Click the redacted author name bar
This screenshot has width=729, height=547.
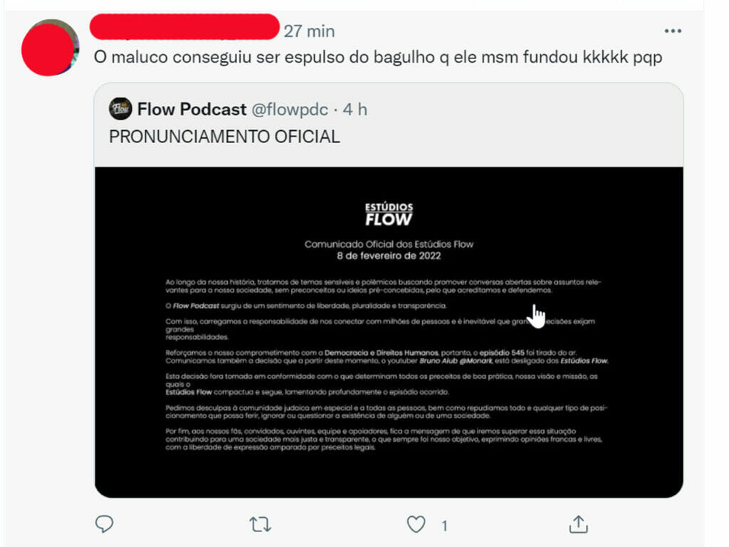[184, 26]
